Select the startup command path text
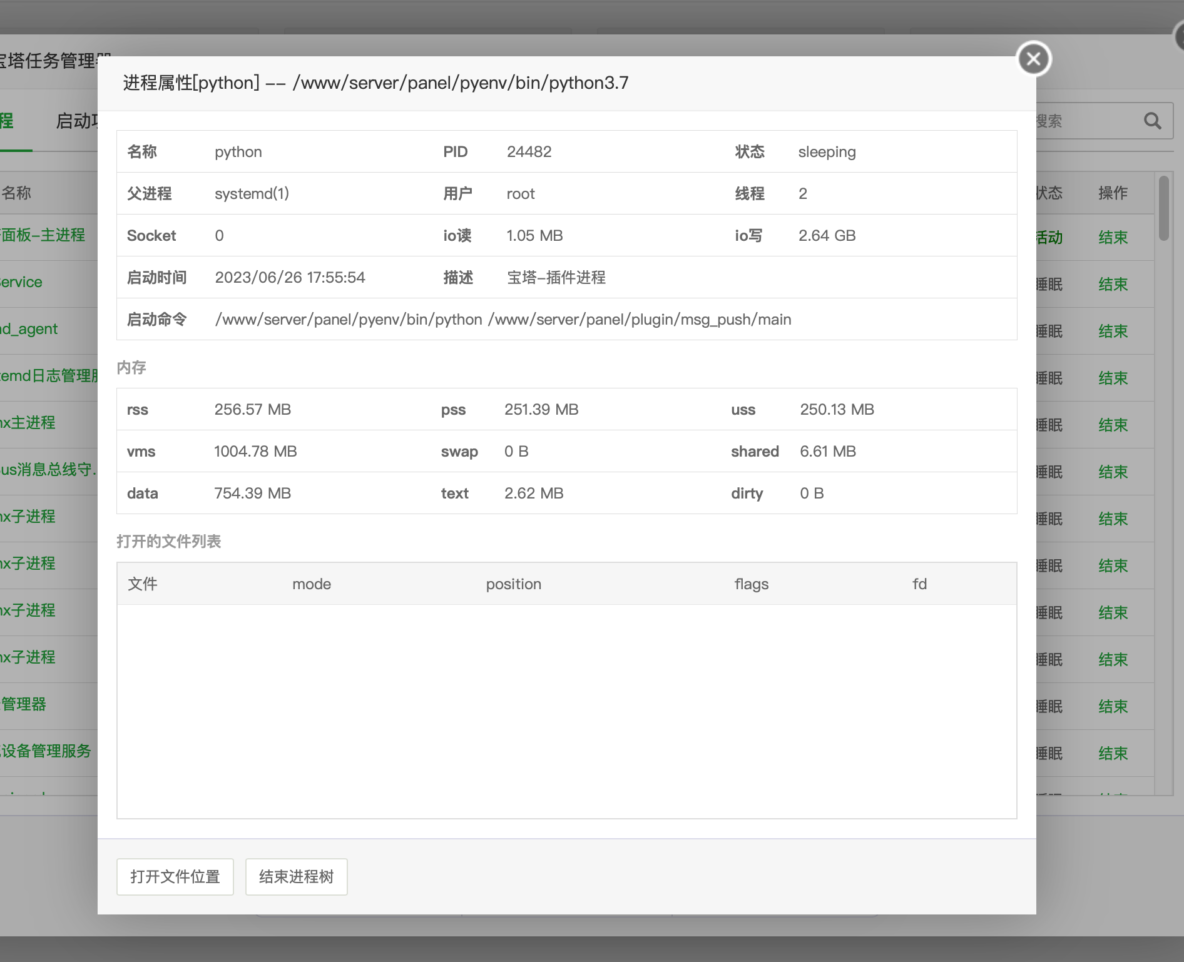 tap(503, 320)
